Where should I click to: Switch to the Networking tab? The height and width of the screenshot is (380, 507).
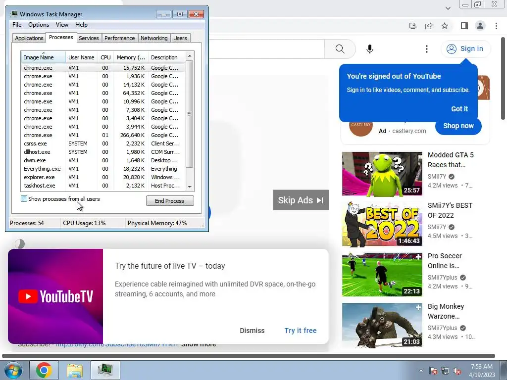(154, 38)
